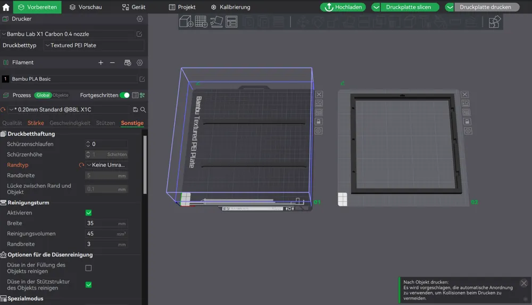Add a filament with the plus icon

coord(101,62)
